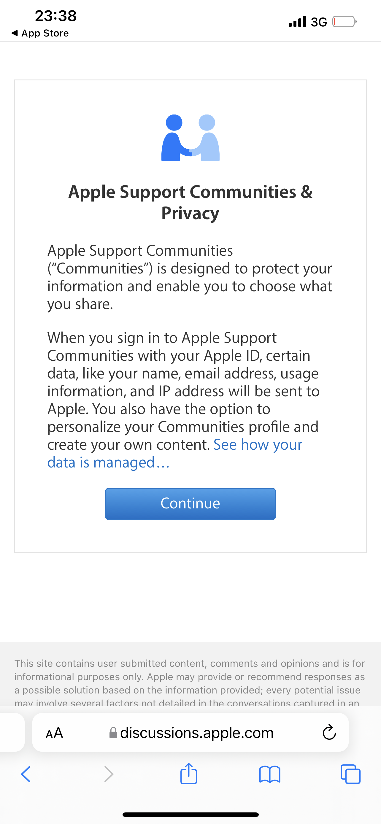Show all open tabs icon
This screenshot has width=381, height=824.
351,774
